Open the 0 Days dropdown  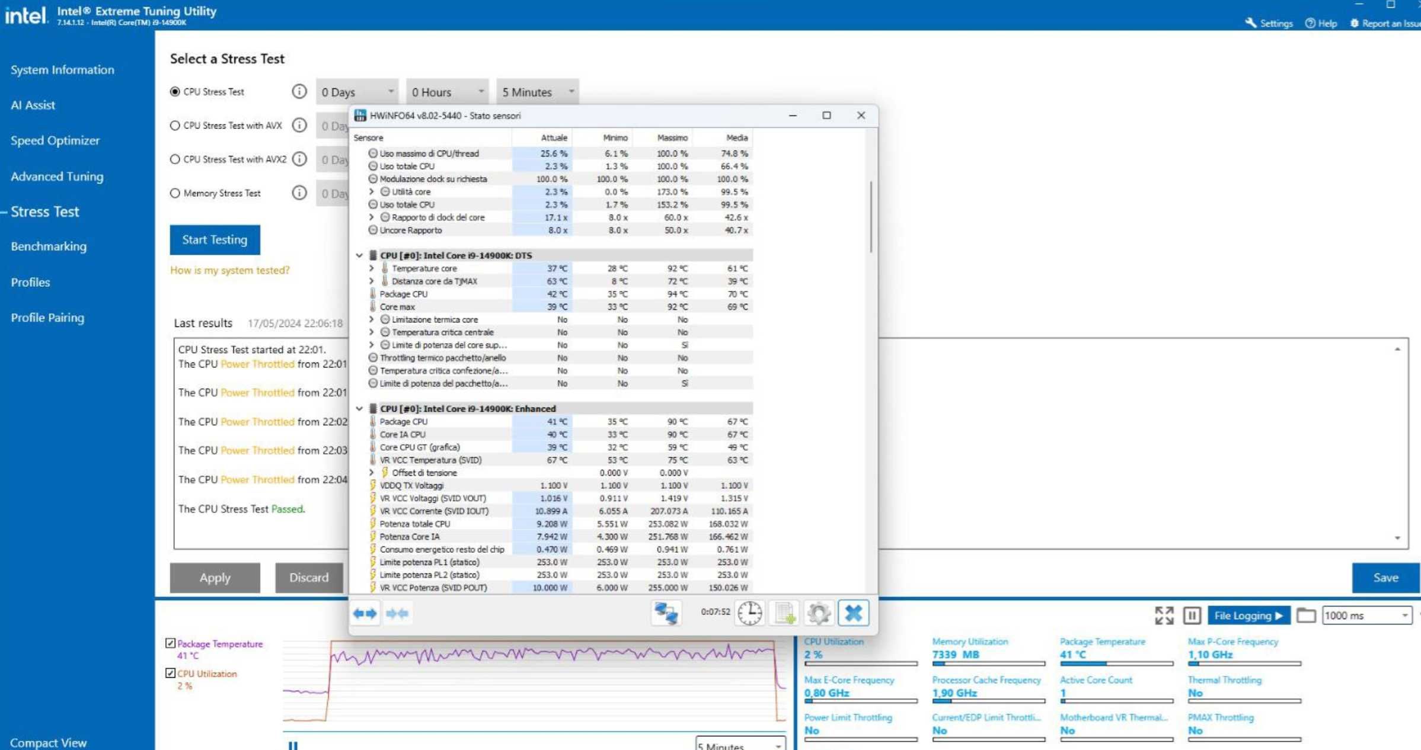tap(357, 92)
